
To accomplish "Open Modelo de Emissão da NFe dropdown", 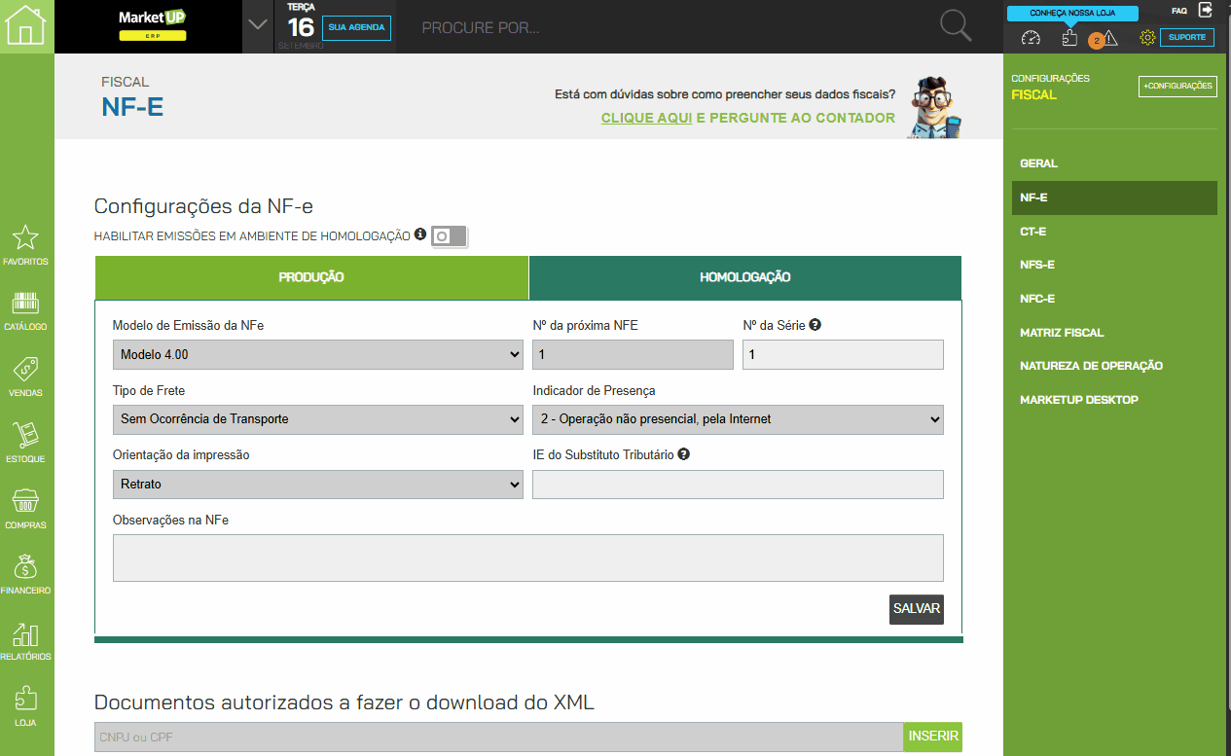I will (318, 355).
